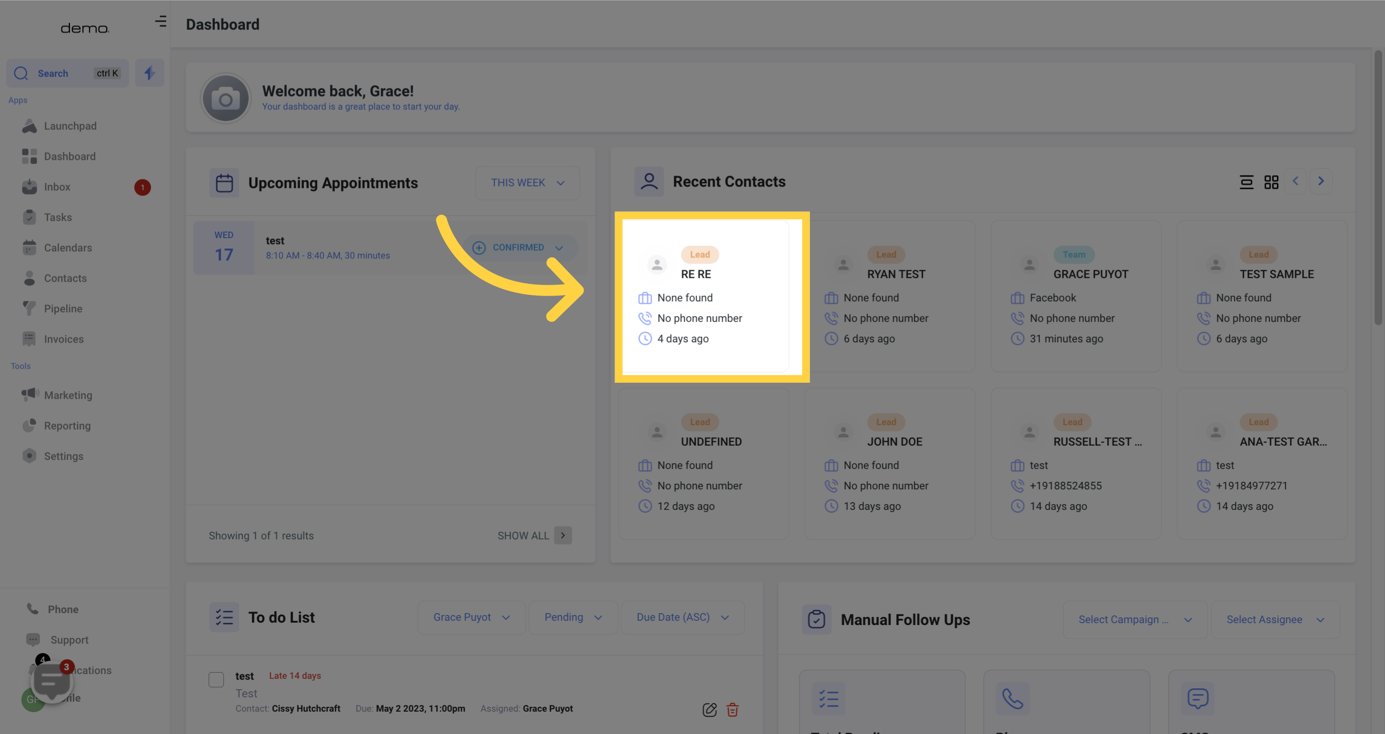Image resolution: width=1385 pixels, height=734 pixels.
Task: Click phone number +19188524855
Action: tap(1066, 486)
